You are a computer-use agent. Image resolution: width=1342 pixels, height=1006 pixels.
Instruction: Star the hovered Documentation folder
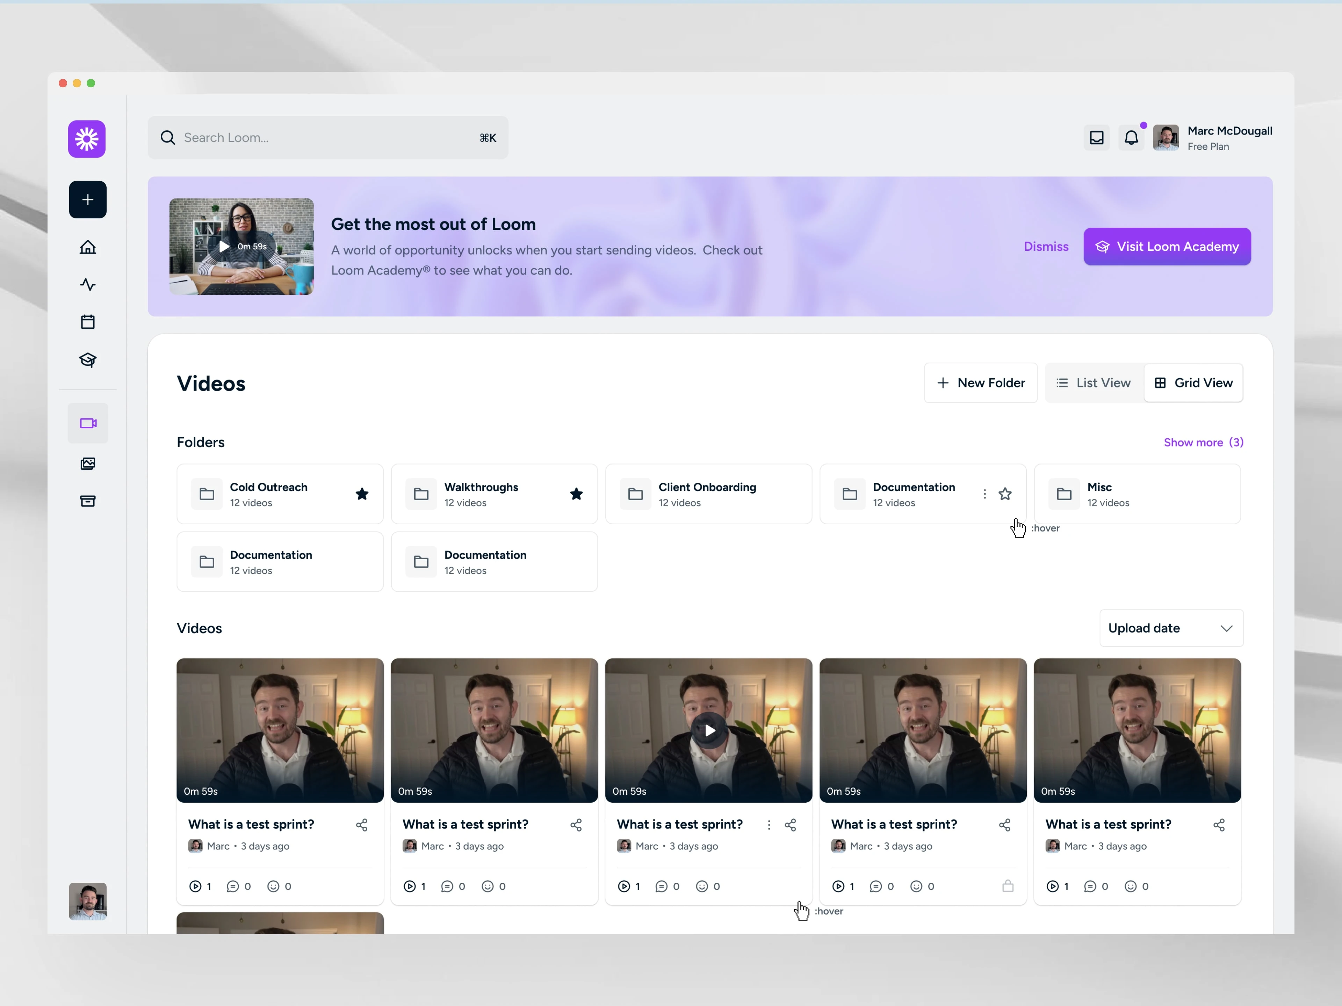click(1005, 494)
